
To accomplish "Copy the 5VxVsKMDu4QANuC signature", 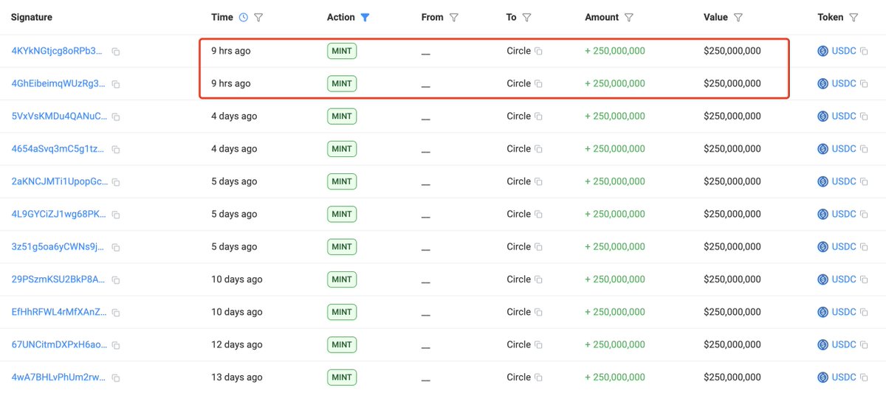I will pyautogui.click(x=116, y=116).
